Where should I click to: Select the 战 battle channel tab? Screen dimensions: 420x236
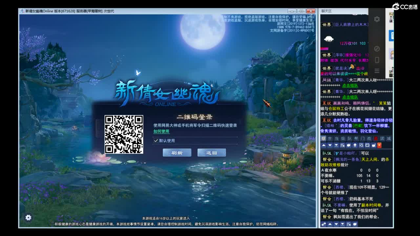[x=369, y=139]
